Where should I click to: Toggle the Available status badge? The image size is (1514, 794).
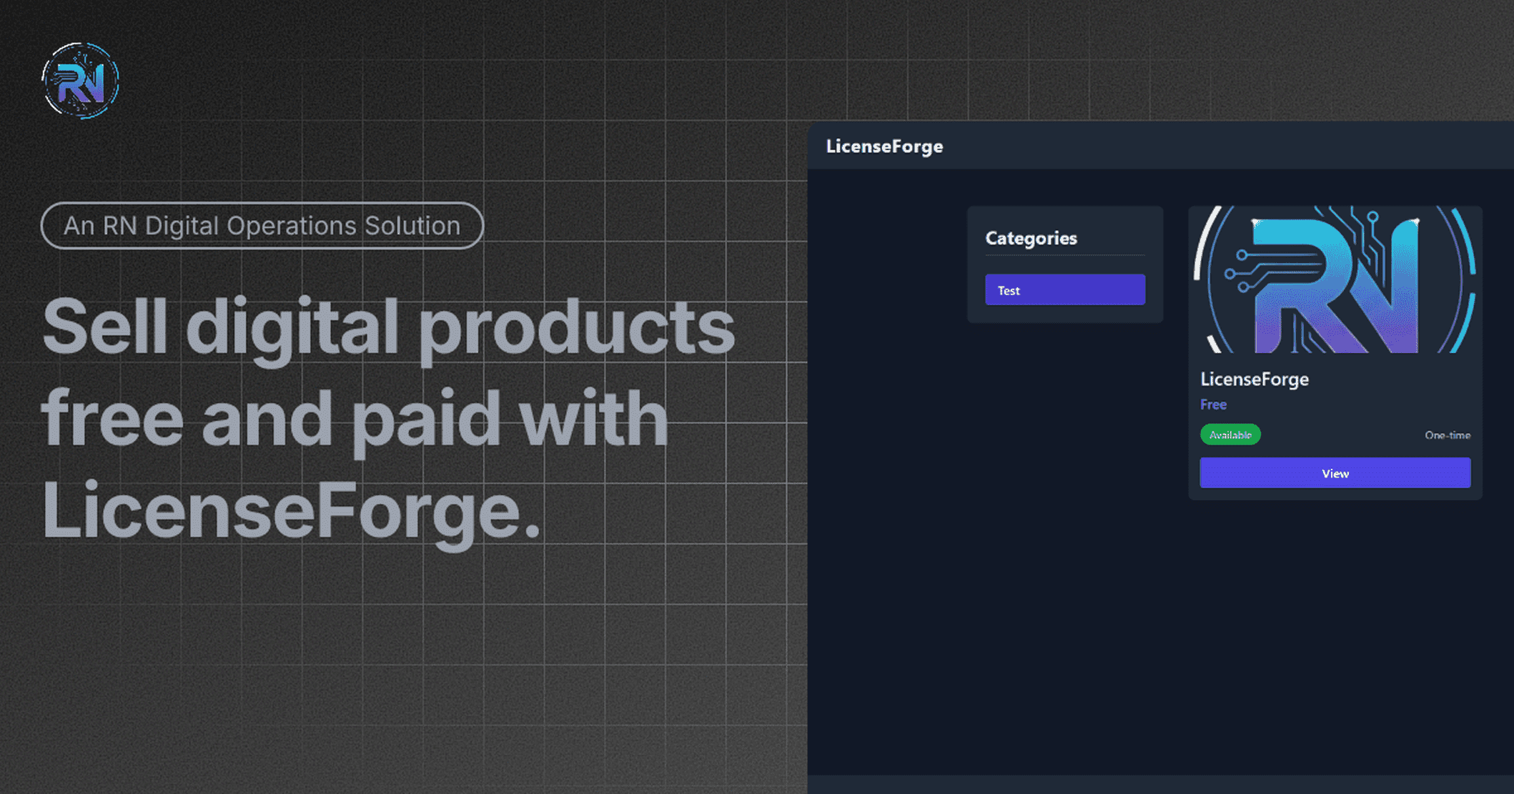[1230, 435]
